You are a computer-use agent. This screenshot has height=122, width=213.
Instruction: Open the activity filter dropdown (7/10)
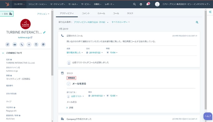(x=91, y=22)
